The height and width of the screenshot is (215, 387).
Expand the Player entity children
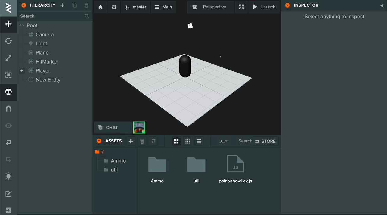22,71
